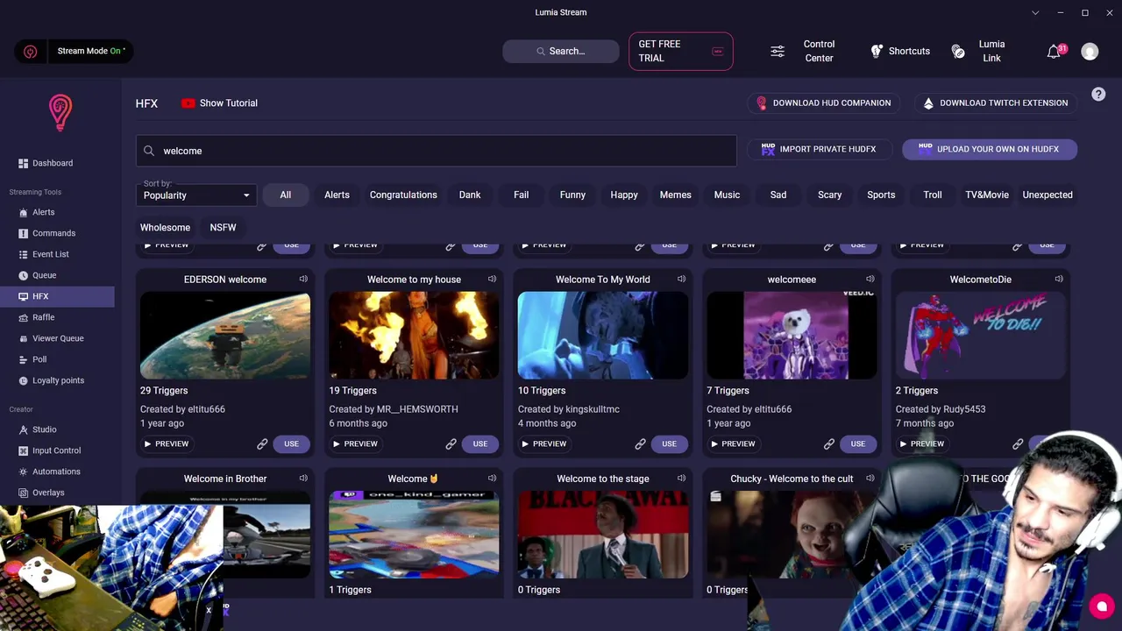Open Loyalty points in sidebar
Viewport: 1122px width, 631px height.
[x=57, y=380]
